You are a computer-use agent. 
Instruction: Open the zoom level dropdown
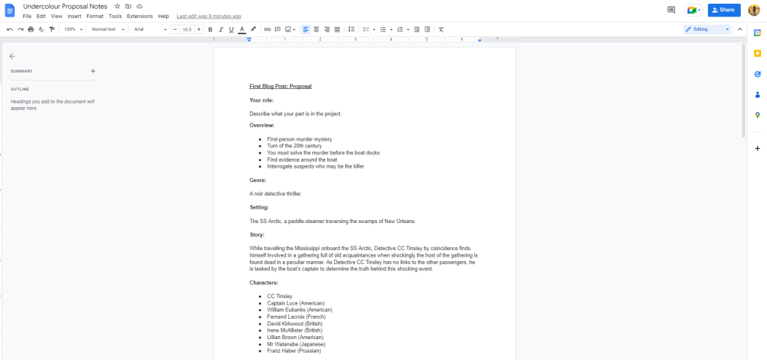click(x=73, y=29)
